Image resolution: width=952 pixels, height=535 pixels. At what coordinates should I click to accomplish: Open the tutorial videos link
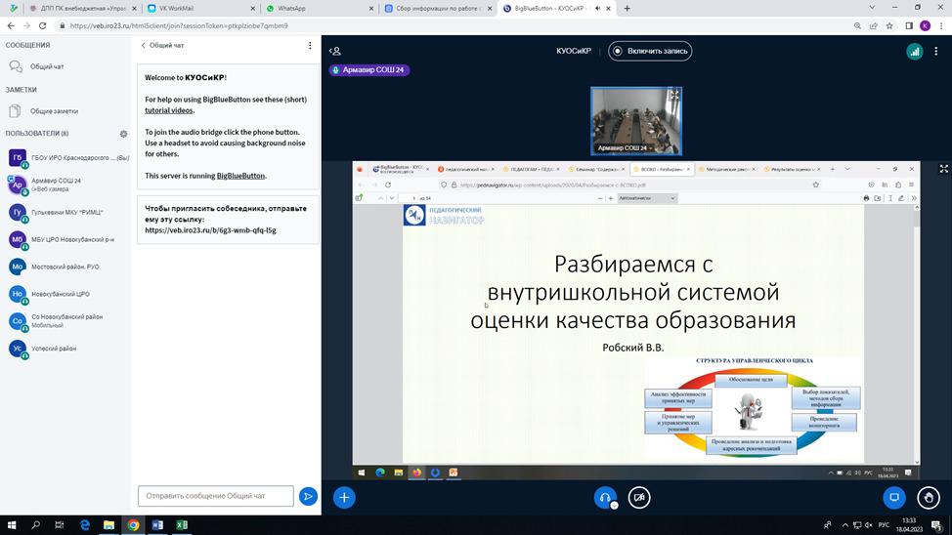pyautogui.click(x=168, y=110)
